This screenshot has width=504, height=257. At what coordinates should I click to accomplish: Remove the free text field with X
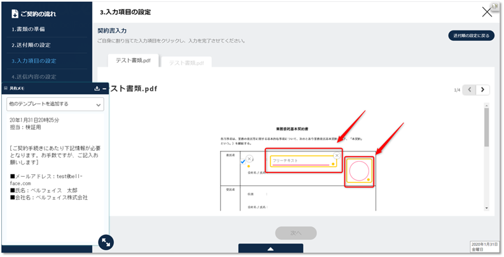[x=337, y=155]
